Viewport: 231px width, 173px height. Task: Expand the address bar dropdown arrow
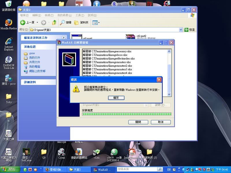[181, 29]
